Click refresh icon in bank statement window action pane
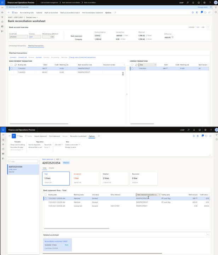 point(206,136)
